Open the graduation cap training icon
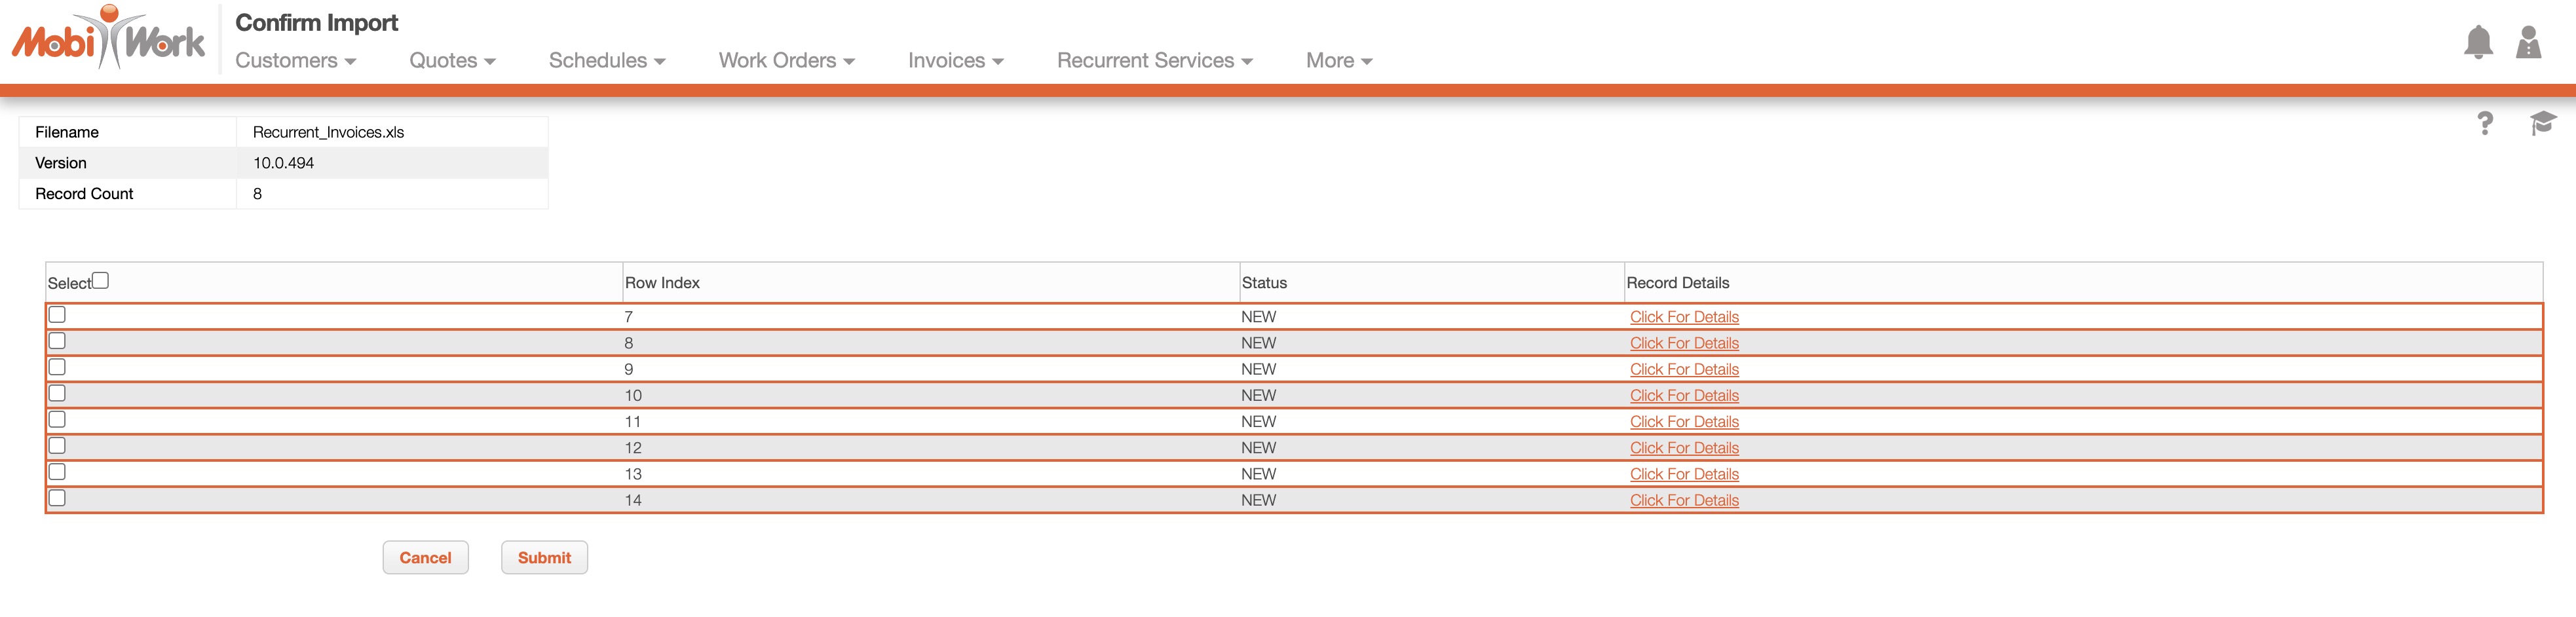 point(2542,123)
